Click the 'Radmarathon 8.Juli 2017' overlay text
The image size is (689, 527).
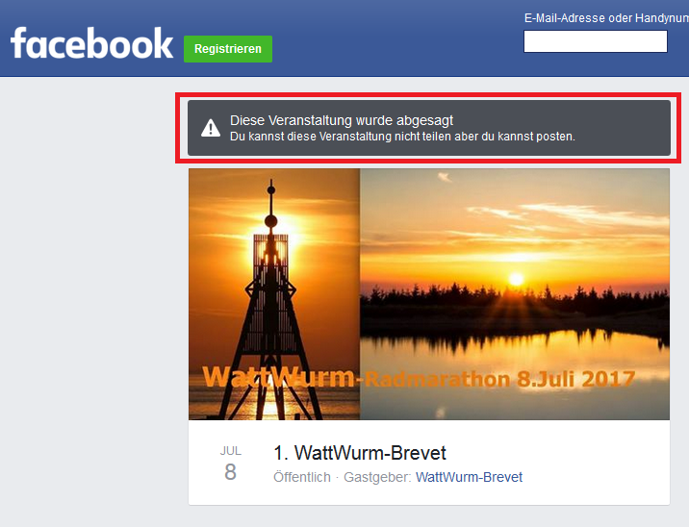coord(500,380)
